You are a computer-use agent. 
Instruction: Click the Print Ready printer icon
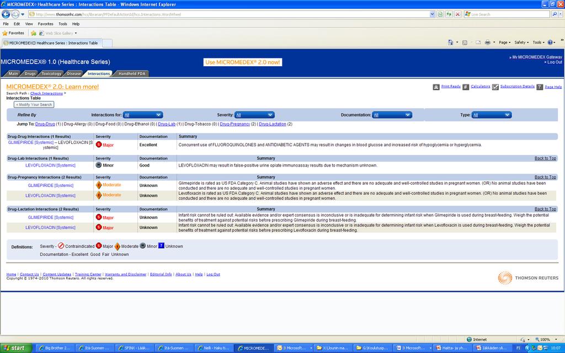pos(436,87)
